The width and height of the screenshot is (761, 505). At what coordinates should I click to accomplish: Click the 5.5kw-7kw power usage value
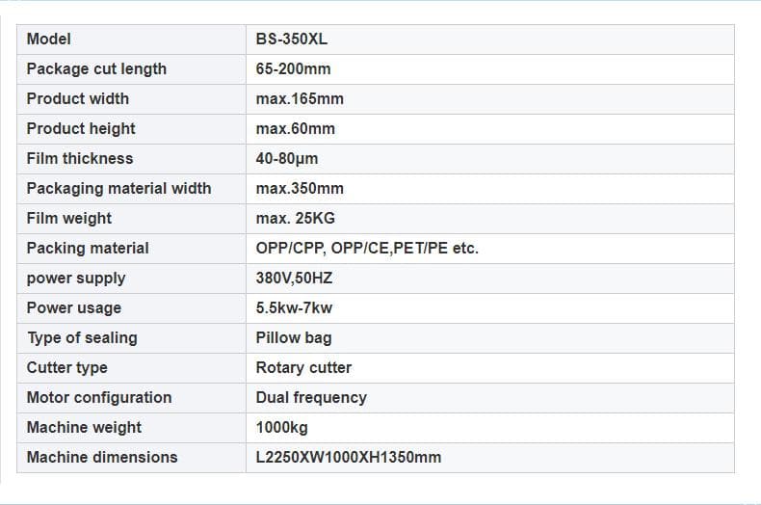(x=294, y=308)
